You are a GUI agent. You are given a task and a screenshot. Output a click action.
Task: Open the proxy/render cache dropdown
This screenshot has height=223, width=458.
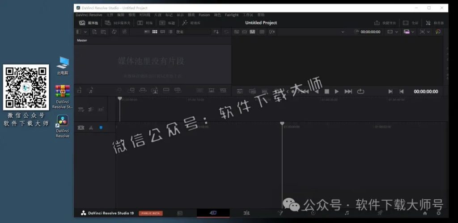click(425, 32)
